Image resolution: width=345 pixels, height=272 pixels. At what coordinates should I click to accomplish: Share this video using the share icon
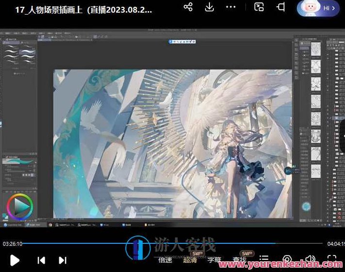point(188,7)
